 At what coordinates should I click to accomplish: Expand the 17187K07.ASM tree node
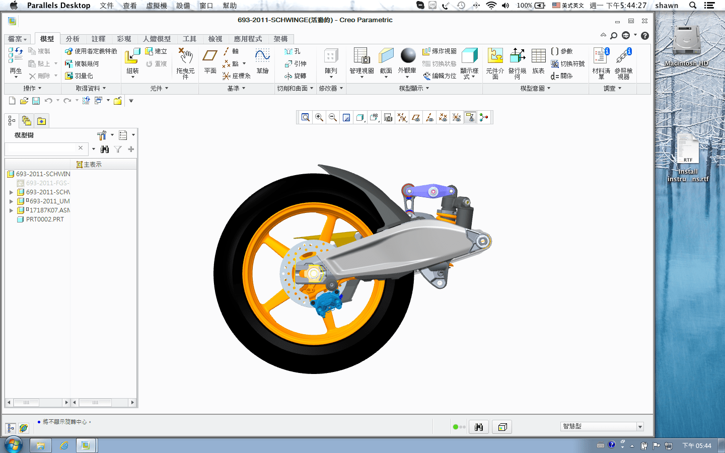[x=12, y=210]
